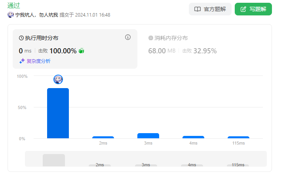Click the green 通过 status text
This screenshot has width=287, height=177.
click(14, 6)
